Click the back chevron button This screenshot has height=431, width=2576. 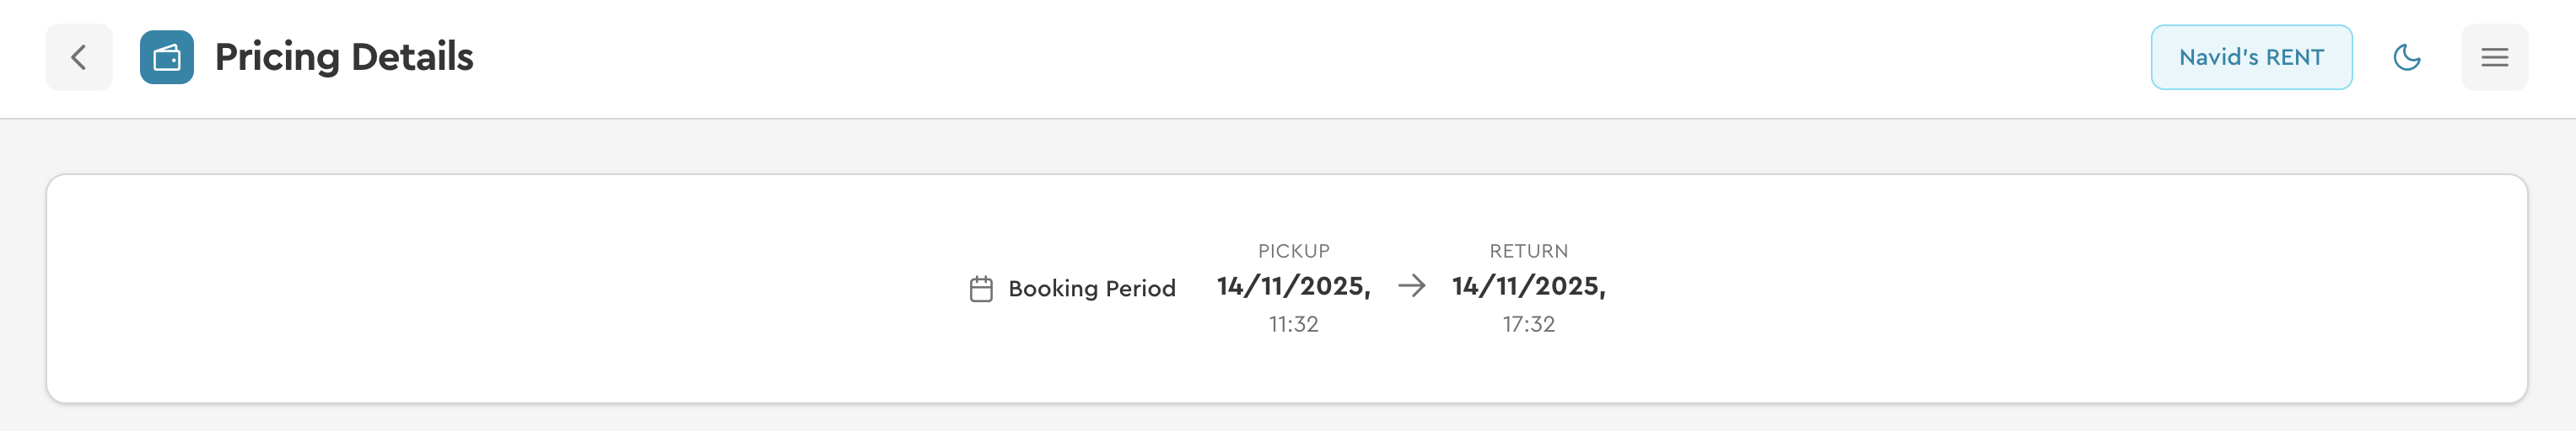[79, 58]
